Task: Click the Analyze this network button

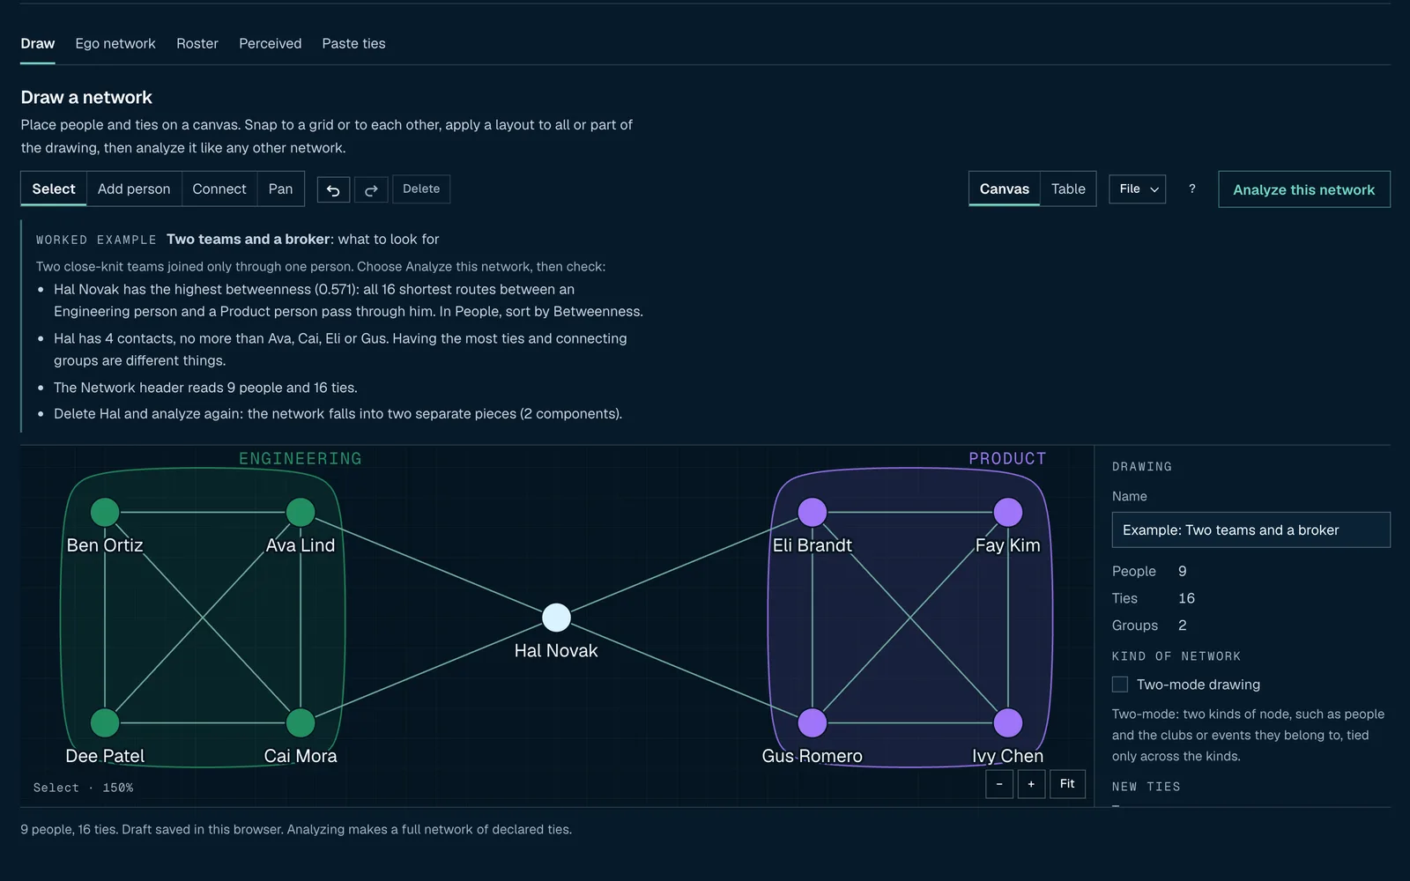Action: 1304,189
